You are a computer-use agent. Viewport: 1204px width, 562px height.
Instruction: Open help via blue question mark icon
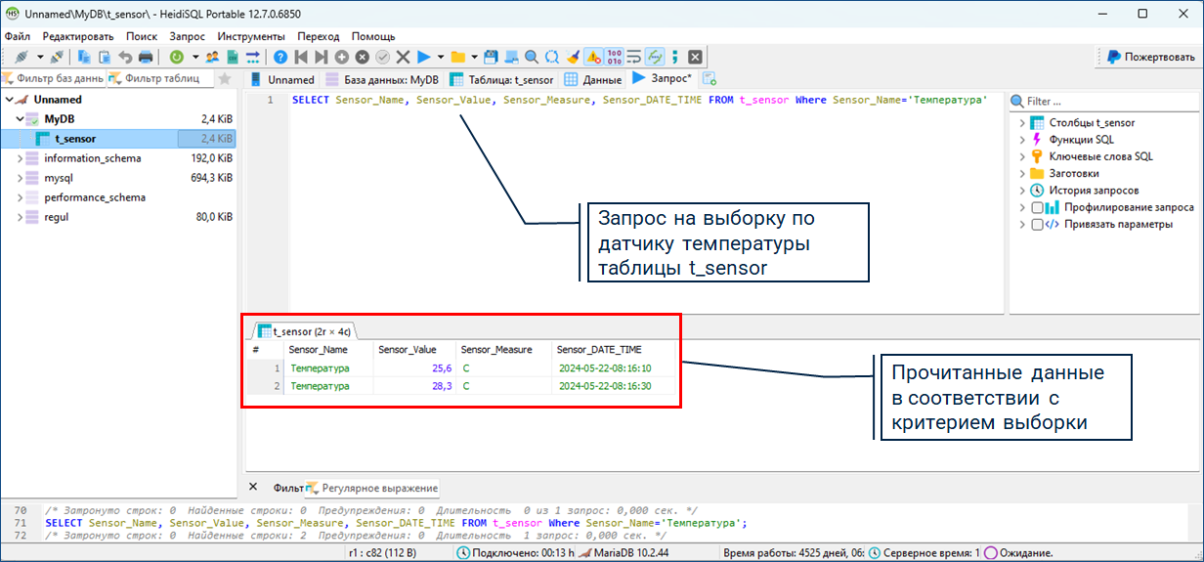click(280, 57)
